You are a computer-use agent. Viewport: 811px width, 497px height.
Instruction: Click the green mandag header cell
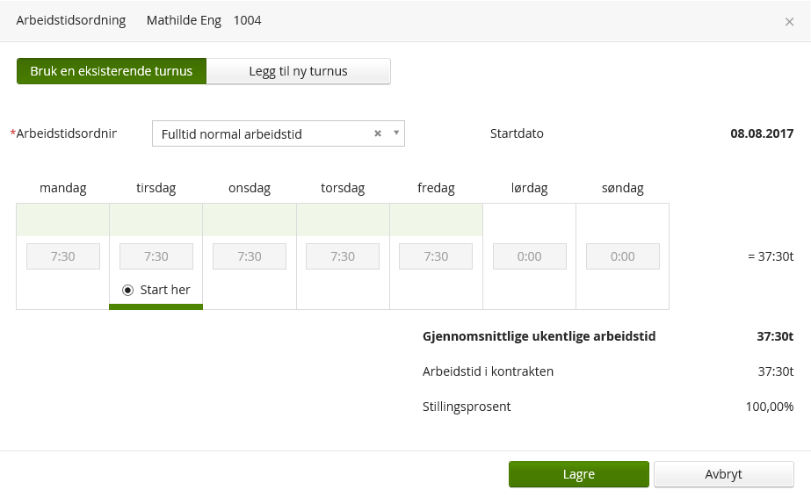click(63, 220)
